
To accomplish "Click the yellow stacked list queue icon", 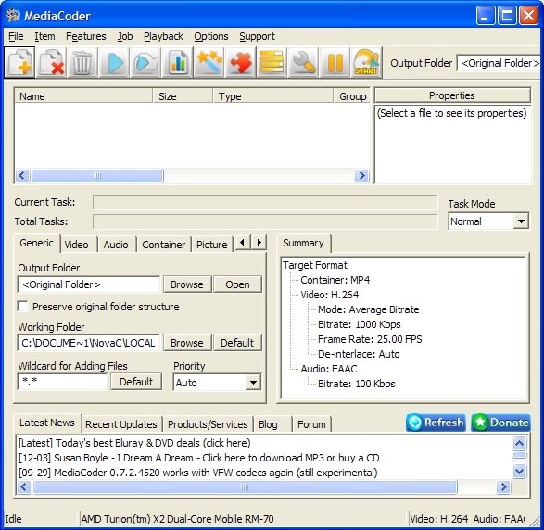I will coord(272,62).
